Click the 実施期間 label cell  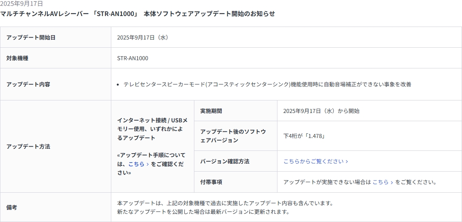[x=236, y=111]
